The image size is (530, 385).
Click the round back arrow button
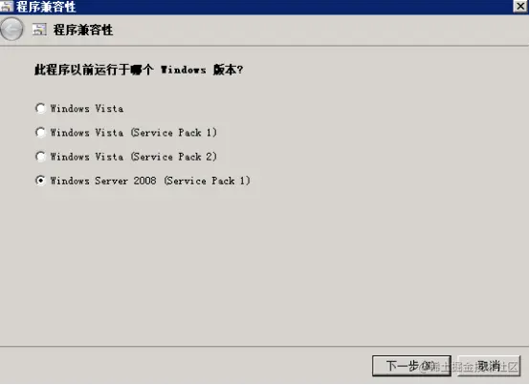point(11,30)
